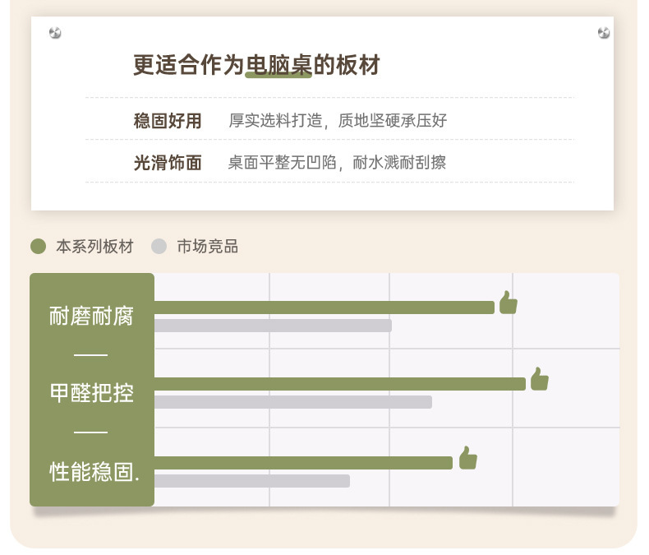Click the gray competitor bar under 甲醛把控

pos(293,402)
